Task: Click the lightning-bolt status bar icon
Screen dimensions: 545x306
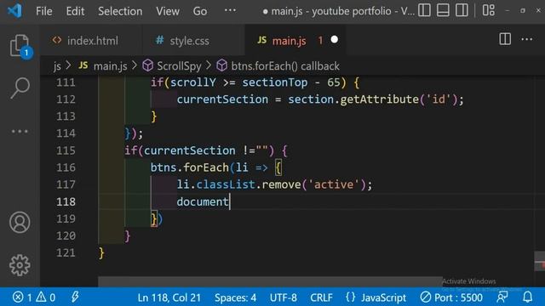Action: [75, 297]
